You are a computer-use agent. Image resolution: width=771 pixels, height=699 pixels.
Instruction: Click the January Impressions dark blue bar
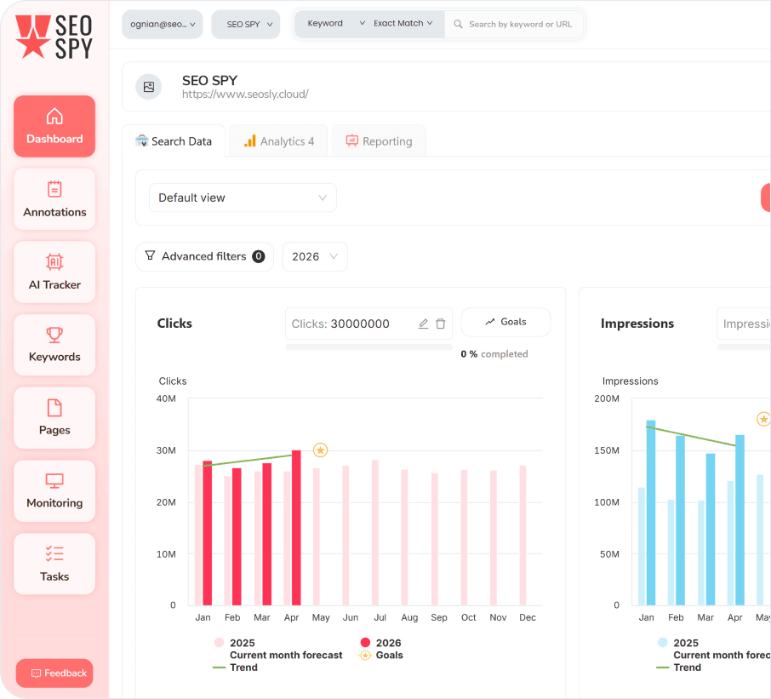point(651,513)
